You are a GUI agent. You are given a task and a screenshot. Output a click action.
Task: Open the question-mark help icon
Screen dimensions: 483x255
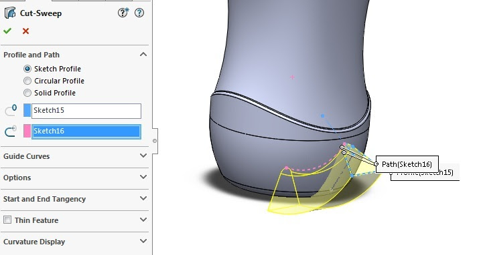click(139, 13)
